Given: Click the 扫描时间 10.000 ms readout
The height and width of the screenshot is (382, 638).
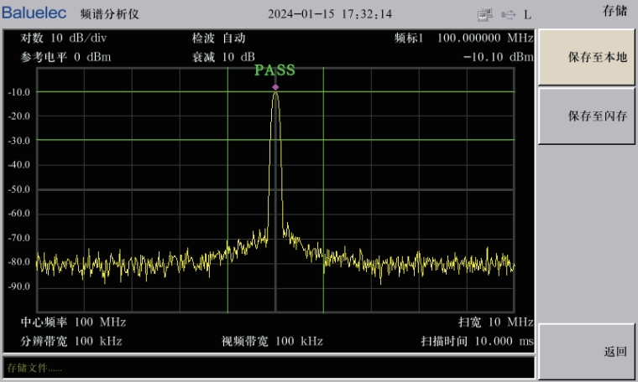Looking at the screenshot, I should click(x=477, y=341).
